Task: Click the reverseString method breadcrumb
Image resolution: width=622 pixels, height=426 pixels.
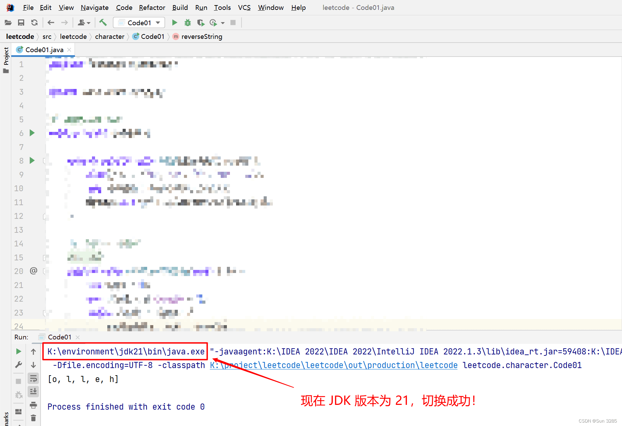Action: pyautogui.click(x=198, y=36)
